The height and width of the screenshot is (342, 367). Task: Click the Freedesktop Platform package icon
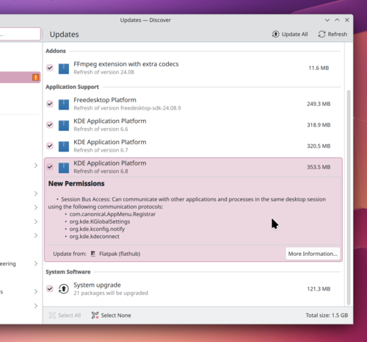pyautogui.click(x=64, y=104)
